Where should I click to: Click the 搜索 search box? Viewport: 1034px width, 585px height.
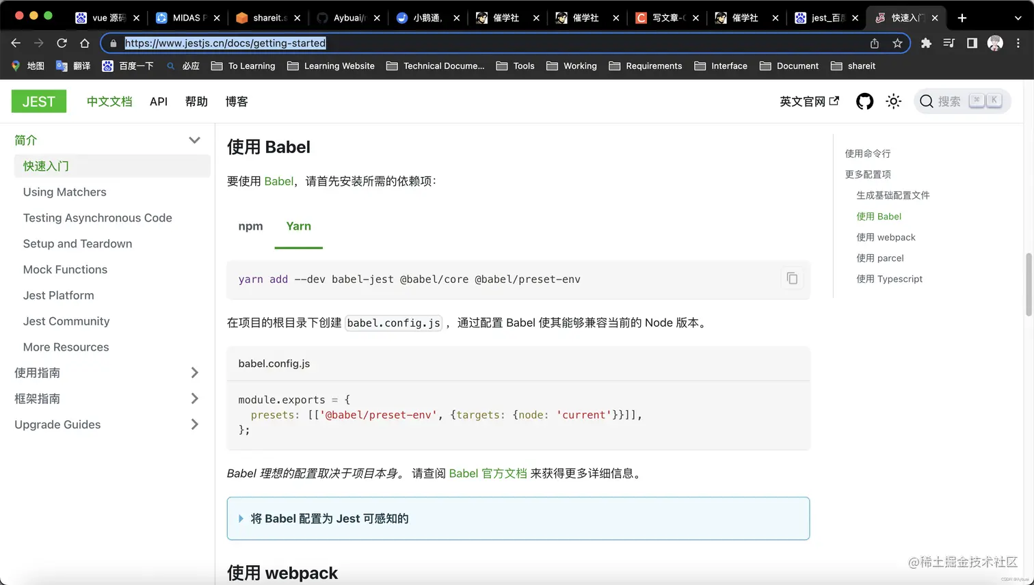962,101
